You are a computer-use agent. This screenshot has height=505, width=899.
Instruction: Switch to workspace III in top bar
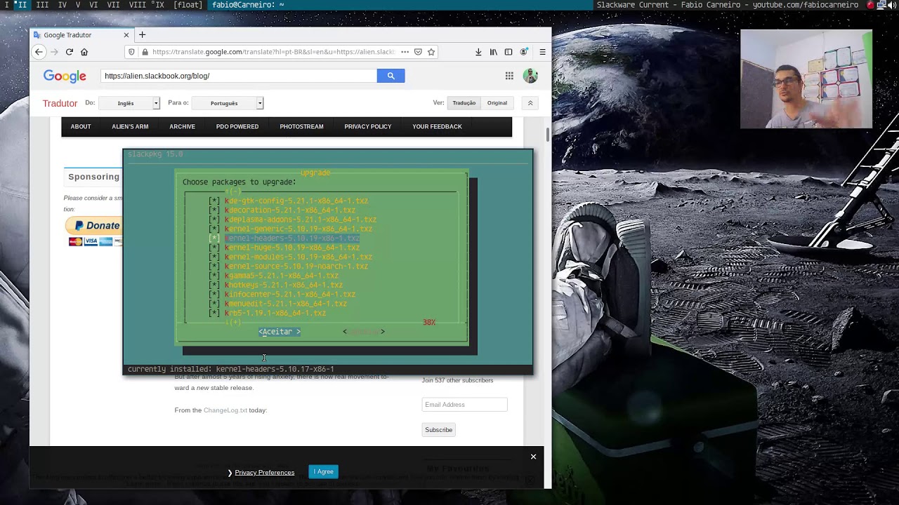(43, 5)
